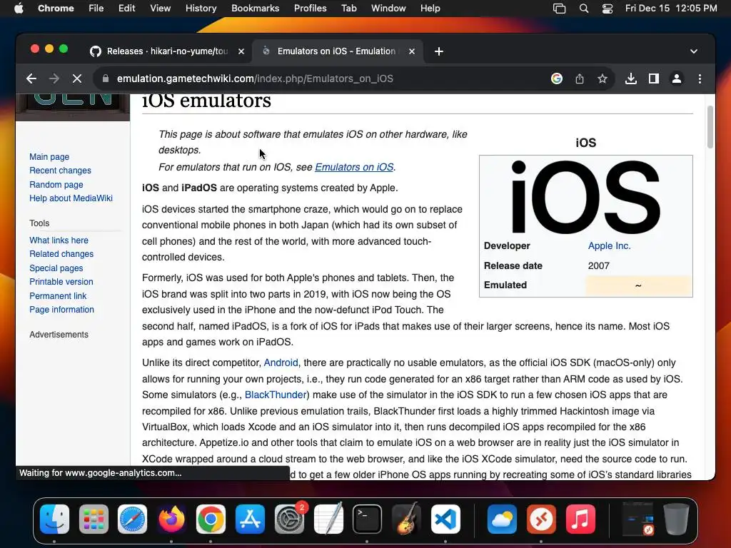Viewport: 731px width, 548px height.
Task: Open a new tab with the plus button
Action: point(439,51)
